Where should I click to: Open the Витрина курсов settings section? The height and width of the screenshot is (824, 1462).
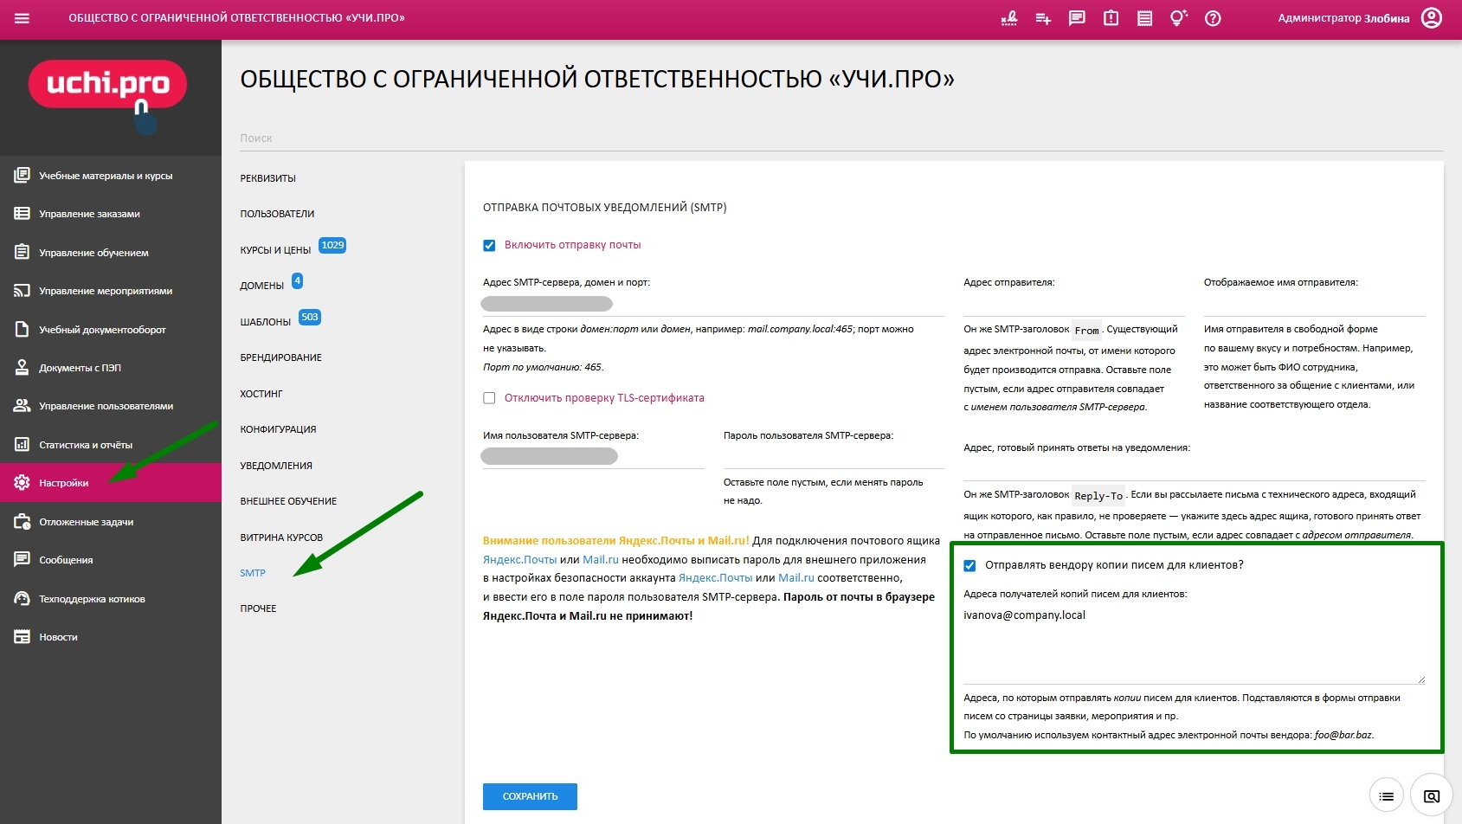click(x=281, y=538)
